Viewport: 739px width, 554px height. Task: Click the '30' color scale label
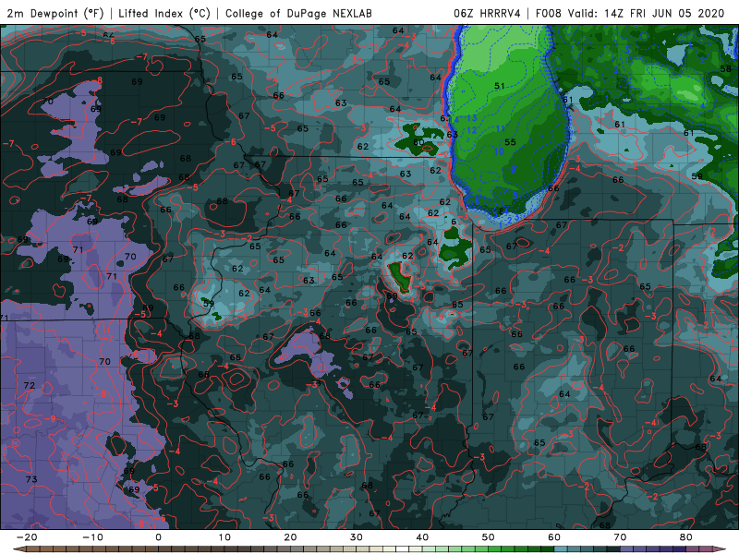(357, 537)
